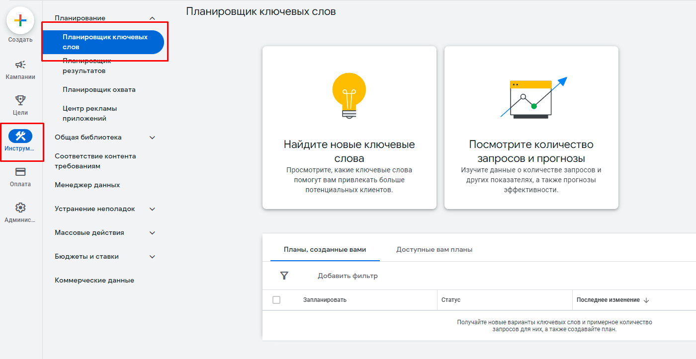Click the Администрирование gear icon
Screen dimensions: 696x359
click(x=20, y=208)
